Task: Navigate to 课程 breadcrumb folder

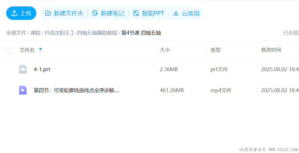Action: (35, 33)
